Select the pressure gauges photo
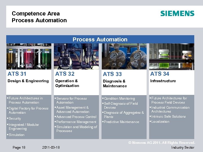The height and width of the screenshot is (152, 203). [124, 56]
